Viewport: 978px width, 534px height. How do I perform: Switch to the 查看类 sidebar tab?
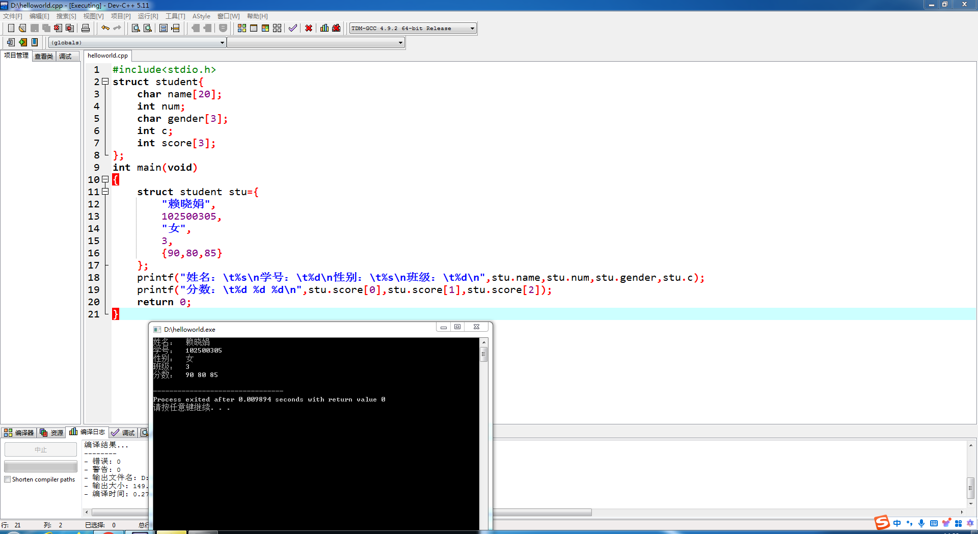point(44,56)
